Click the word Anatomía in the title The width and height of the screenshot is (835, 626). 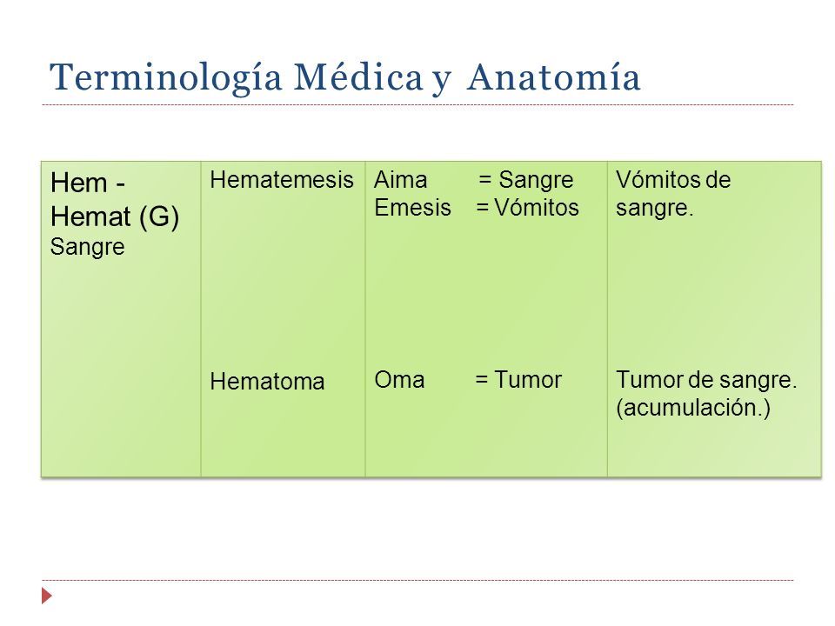[x=554, y=77]
